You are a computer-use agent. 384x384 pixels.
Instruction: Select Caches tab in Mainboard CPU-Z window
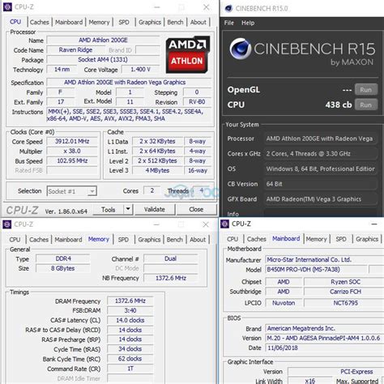click(257, 239)
